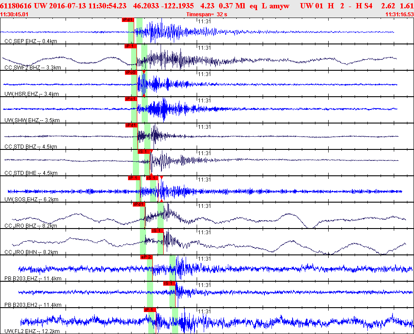Select the eP 2 pick on PB.B203 EHZ
Image resolution: width=414 pixels, height=334 pixels.
click(146, 257)
